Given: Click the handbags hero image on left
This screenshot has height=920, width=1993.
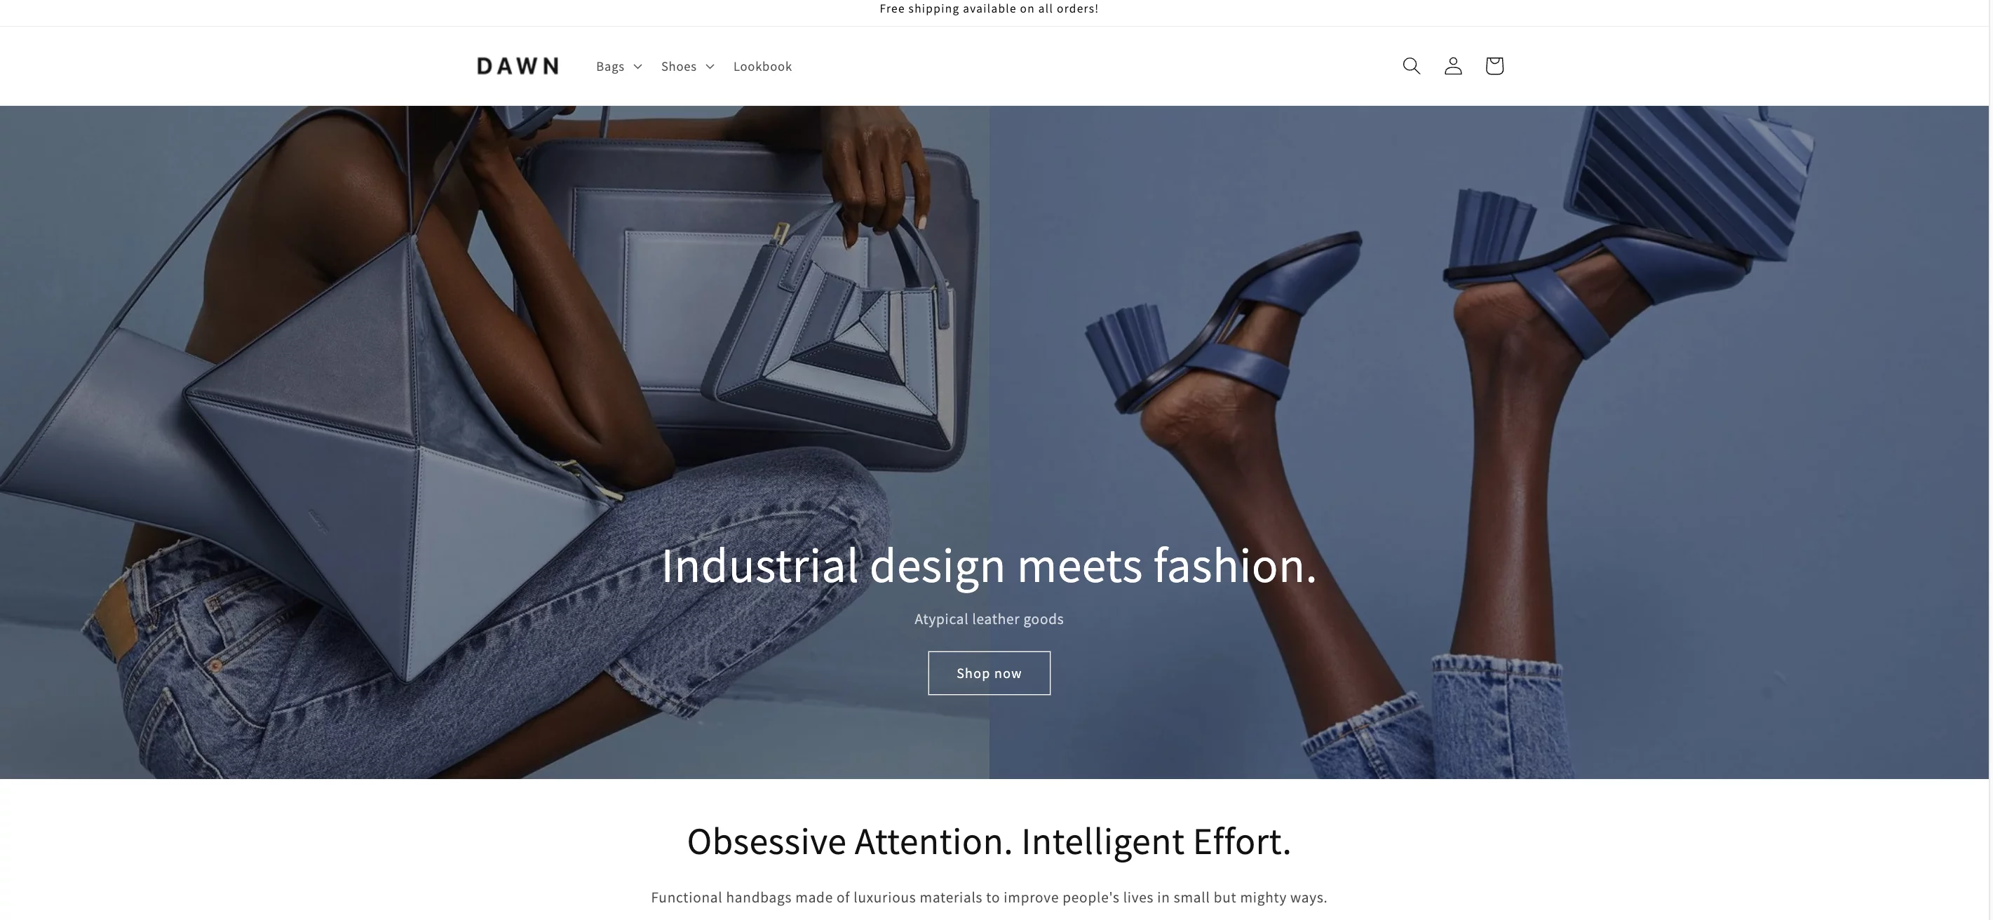Looking at the screenshot, I should click(494, 442).
